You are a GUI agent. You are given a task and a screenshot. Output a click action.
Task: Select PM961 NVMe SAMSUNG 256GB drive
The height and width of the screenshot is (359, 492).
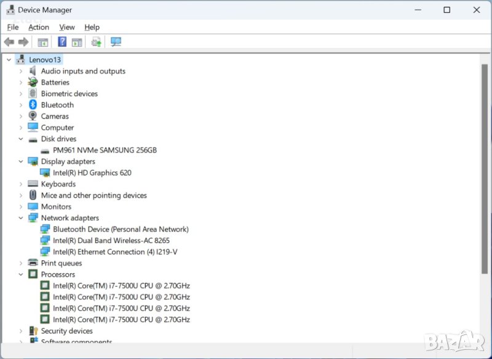(105, 150)
